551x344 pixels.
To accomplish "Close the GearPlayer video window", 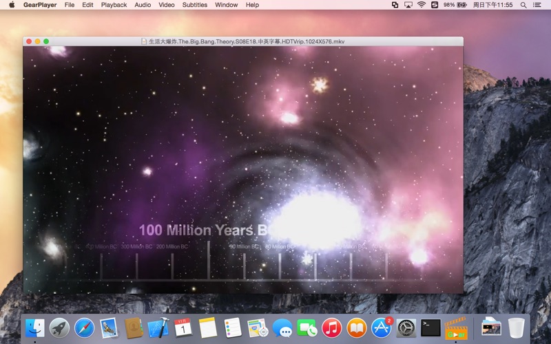I will 29,41.
